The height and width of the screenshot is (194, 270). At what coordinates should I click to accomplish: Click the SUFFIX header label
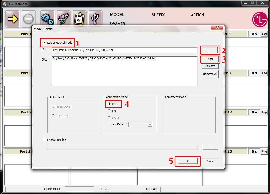(x=158, y=15)
